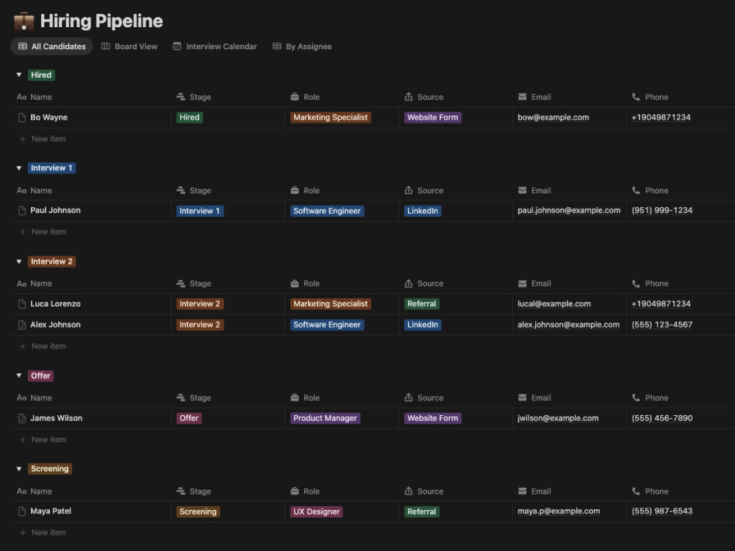
Task: Click Role briefcase icon in Hired group
Action: (x=295, y=97)
